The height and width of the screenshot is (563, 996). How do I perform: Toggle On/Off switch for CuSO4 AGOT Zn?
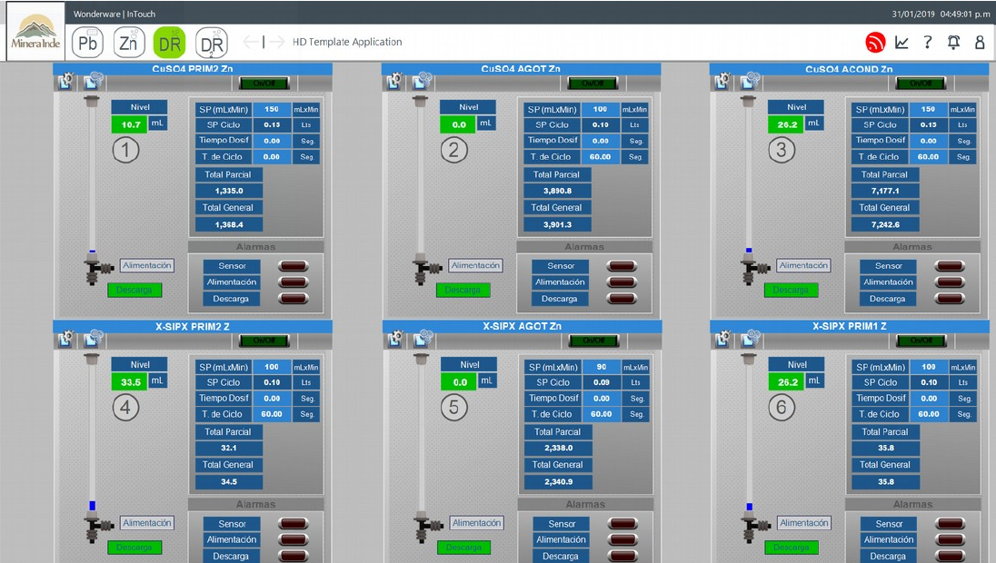[x=592, y=83]
